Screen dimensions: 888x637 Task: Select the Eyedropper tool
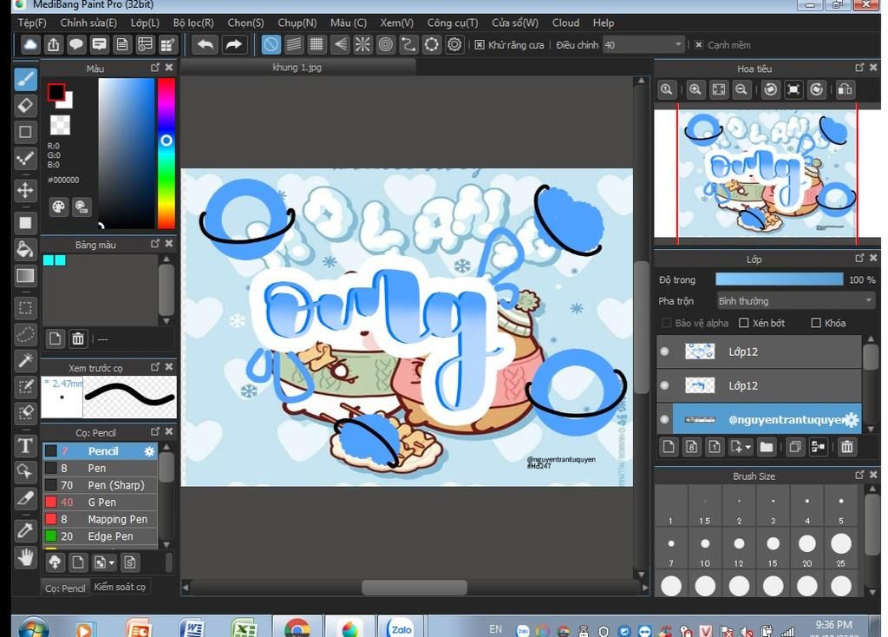[x=25, y=531]
